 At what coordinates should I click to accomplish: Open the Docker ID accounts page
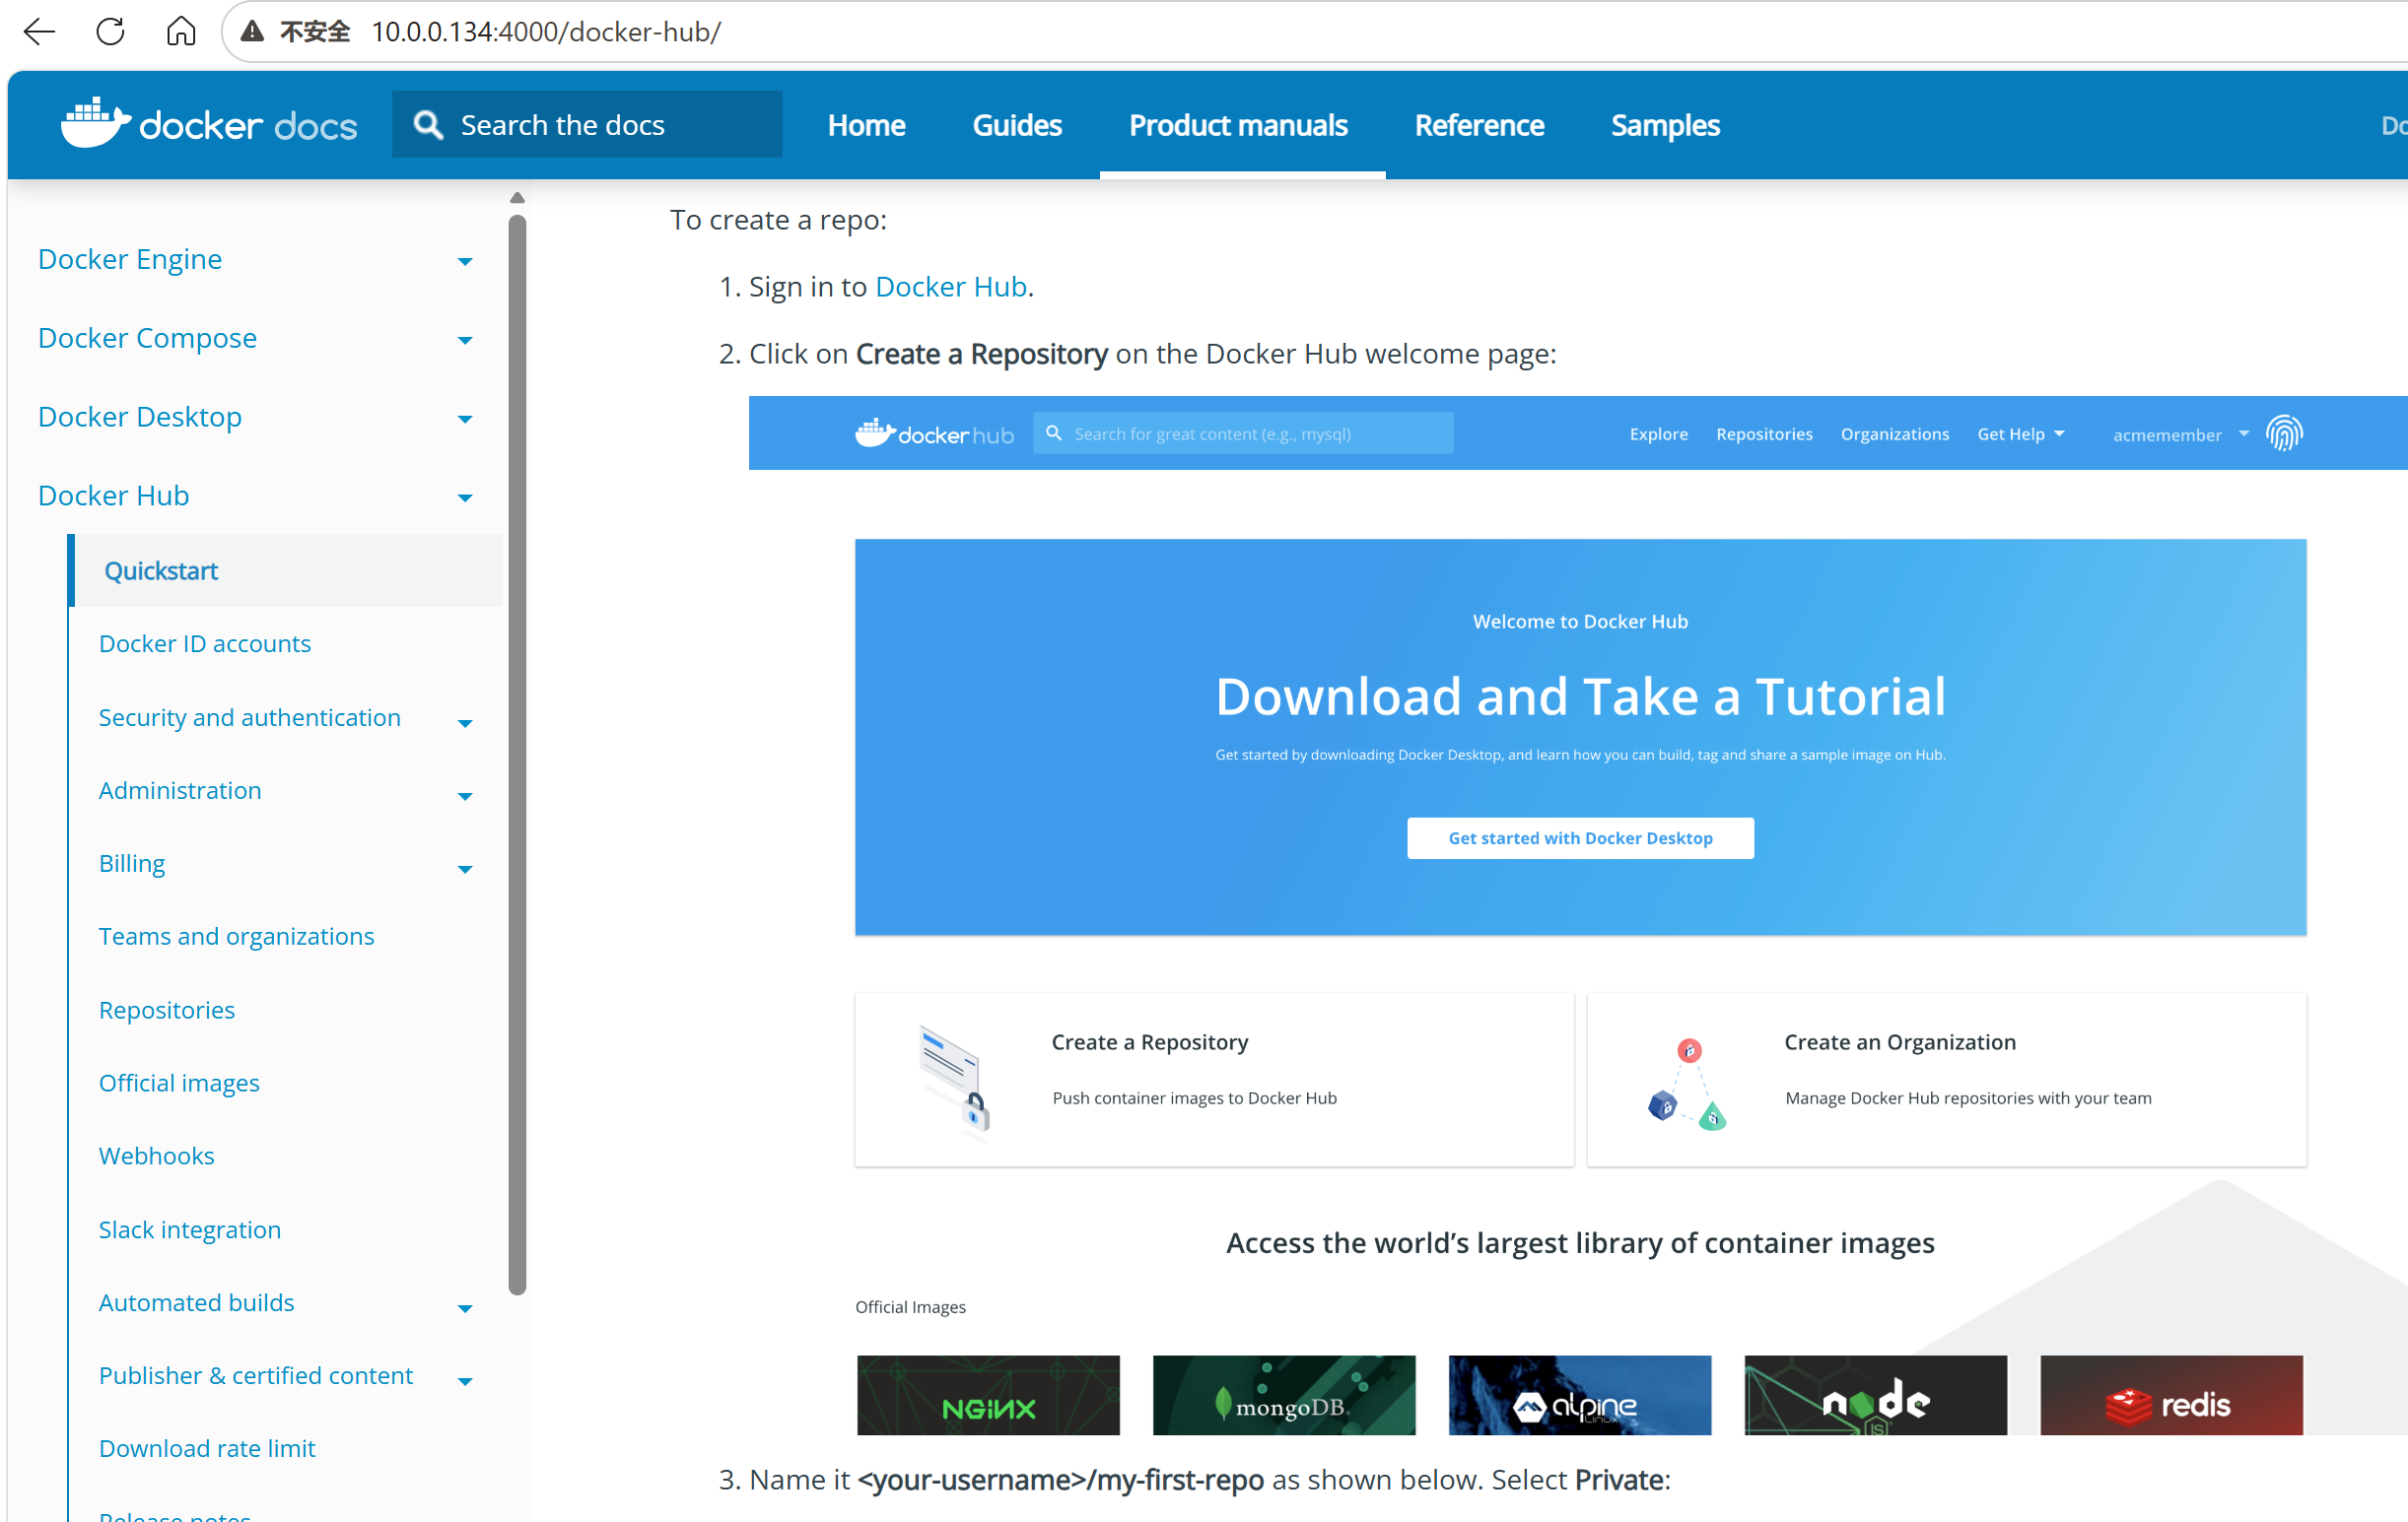205,643
